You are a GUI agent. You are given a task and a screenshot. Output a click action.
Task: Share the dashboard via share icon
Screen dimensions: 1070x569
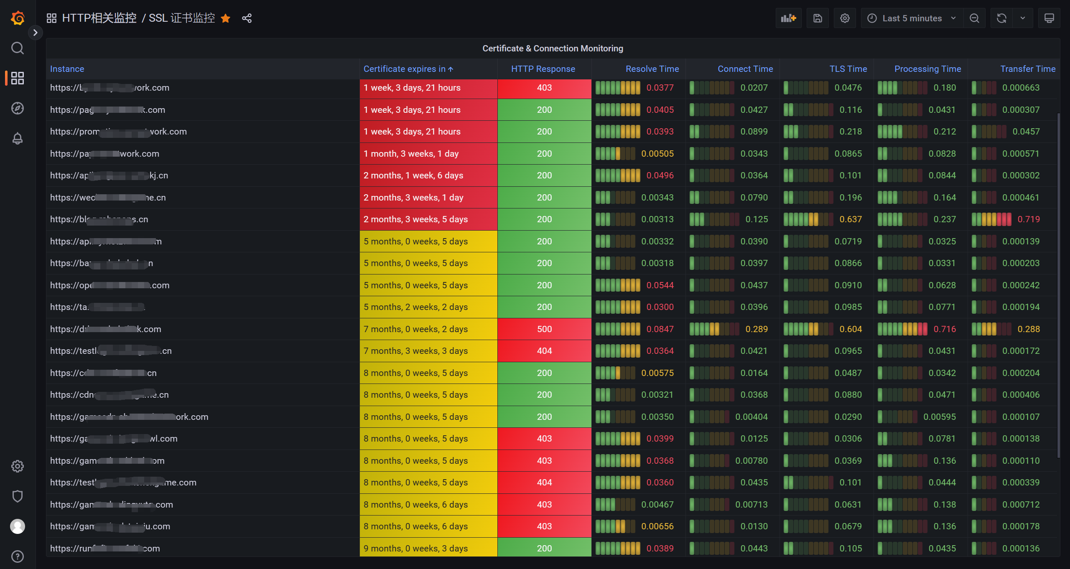click(247, 18)
